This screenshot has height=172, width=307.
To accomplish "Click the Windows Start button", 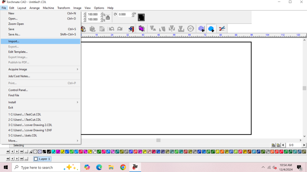I will click(x=6, y=167).
